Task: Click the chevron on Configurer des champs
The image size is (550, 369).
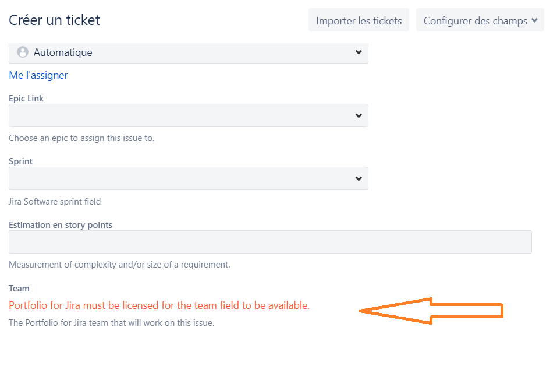Action: tap(534, 20)
